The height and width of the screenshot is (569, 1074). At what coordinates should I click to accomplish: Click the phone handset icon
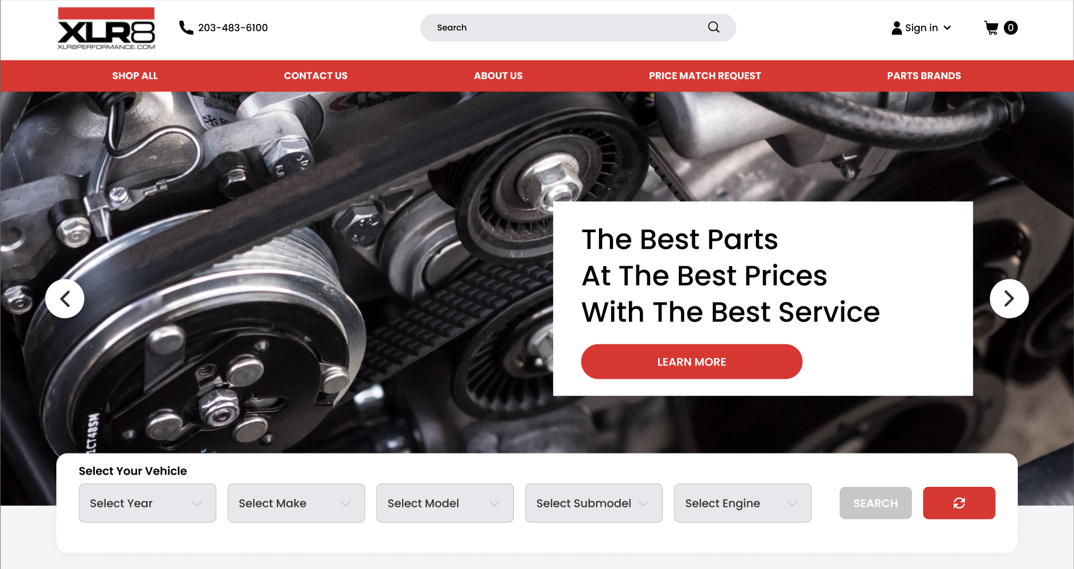186,28
